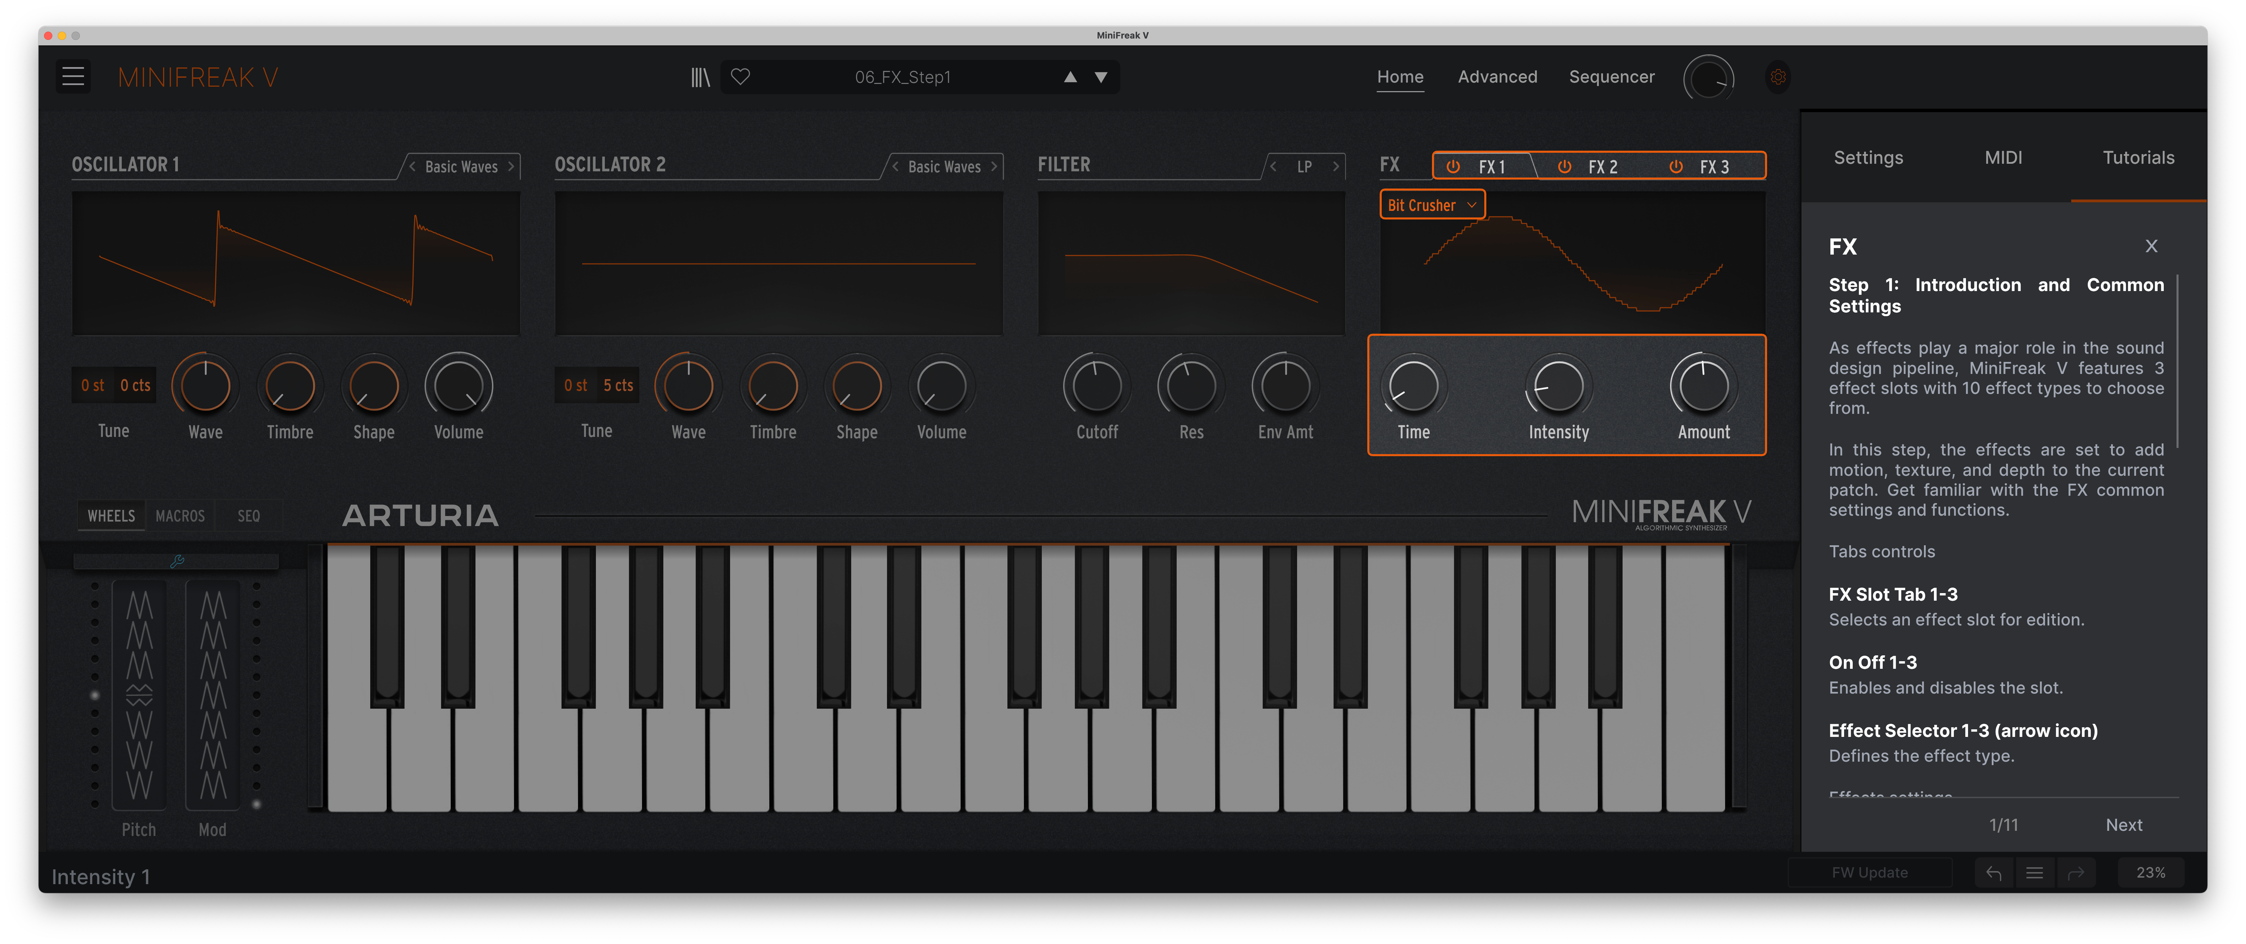Previous Oscillator 2 type left chevron

pyautogui.click(x=896, y=167)
